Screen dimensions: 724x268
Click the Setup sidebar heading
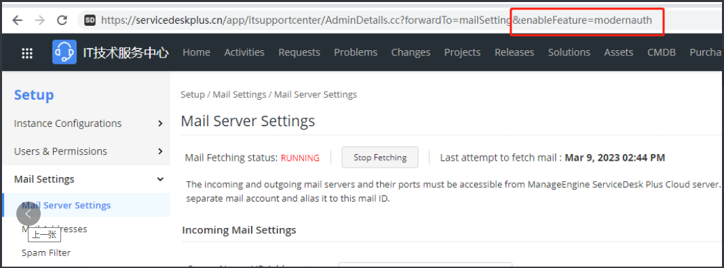click(x=34, y=95)
